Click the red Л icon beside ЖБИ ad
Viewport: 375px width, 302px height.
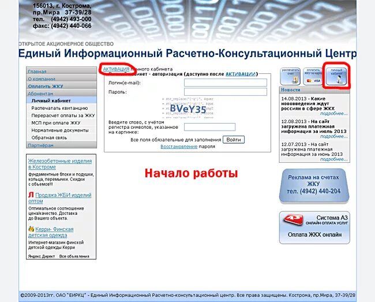tap(31, 195)
